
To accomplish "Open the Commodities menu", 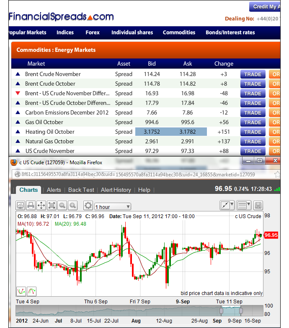I will [x=179, y=33].
